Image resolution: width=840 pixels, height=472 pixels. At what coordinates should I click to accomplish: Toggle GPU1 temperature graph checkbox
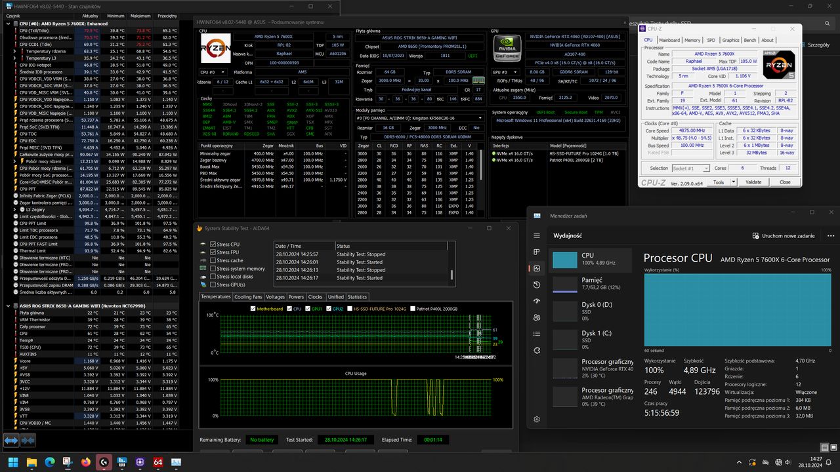click(x=306, y=309)
